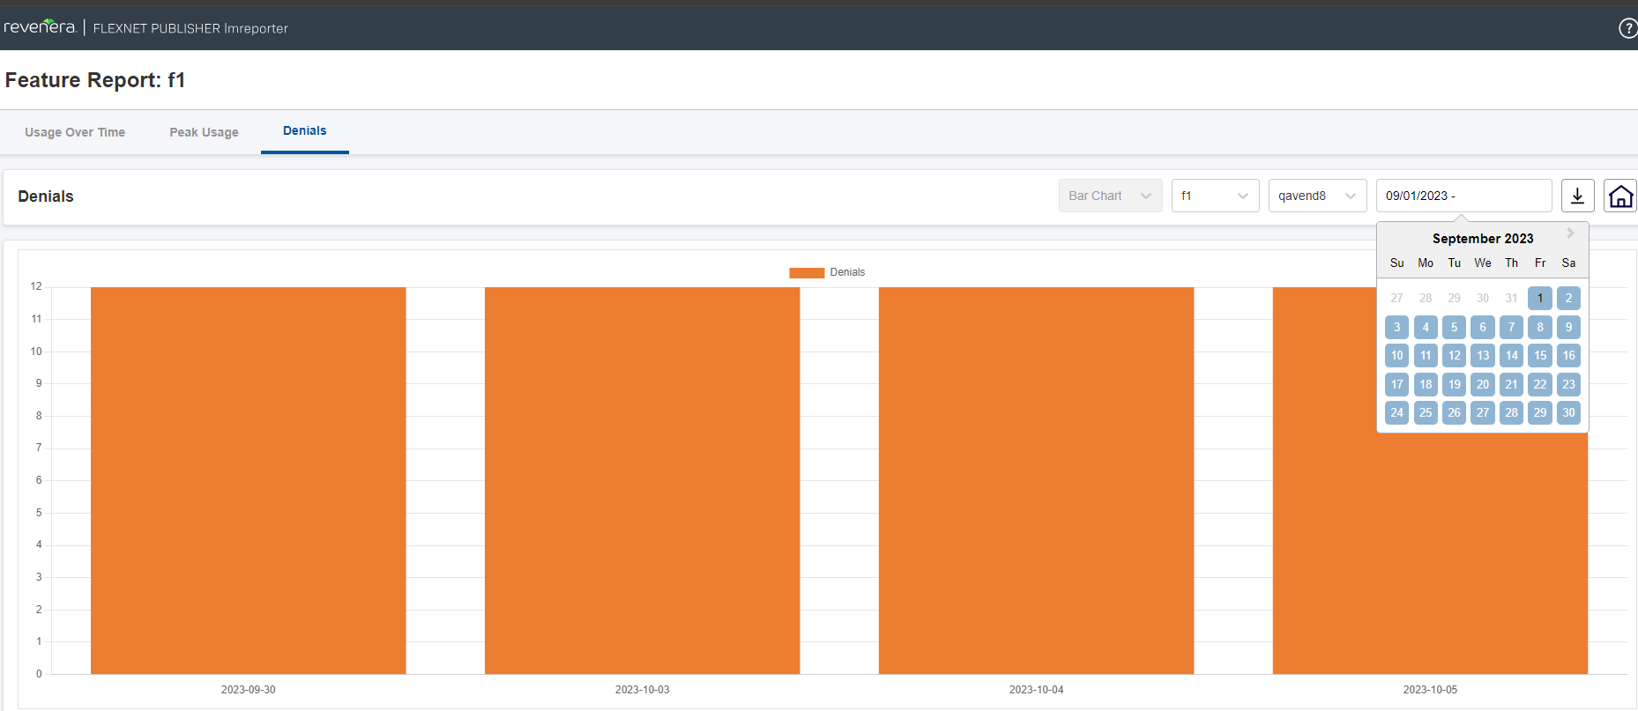Viewport: 1638px width, 711px height.
Task: Open the Bar Chart type dropdown
Action: (x=1110, y=196)
